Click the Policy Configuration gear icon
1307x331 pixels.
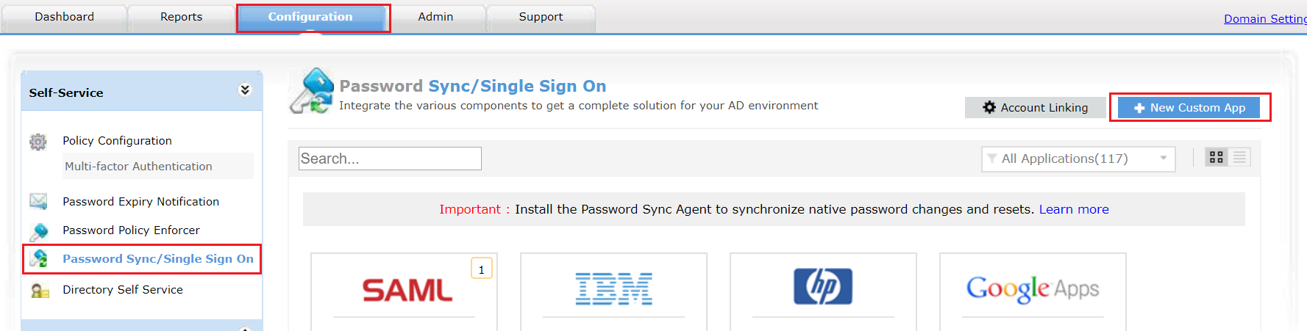pyautogui.click(x=38, y=141)
